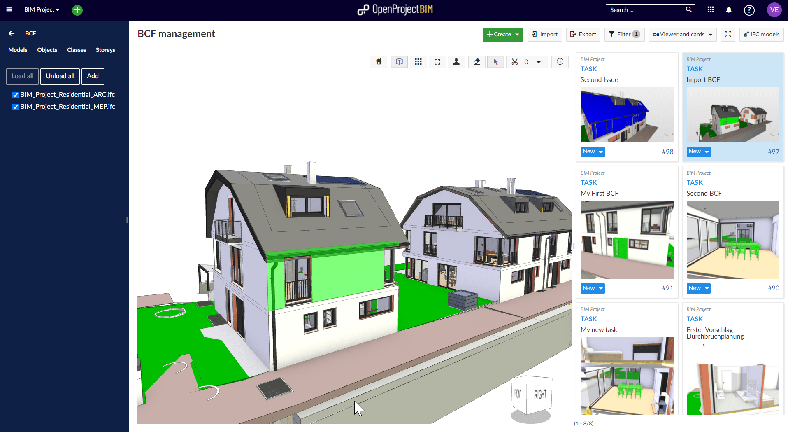The image size is (788, 432).
Task: Switch to the Storeys tab
Action: (105, 50)
